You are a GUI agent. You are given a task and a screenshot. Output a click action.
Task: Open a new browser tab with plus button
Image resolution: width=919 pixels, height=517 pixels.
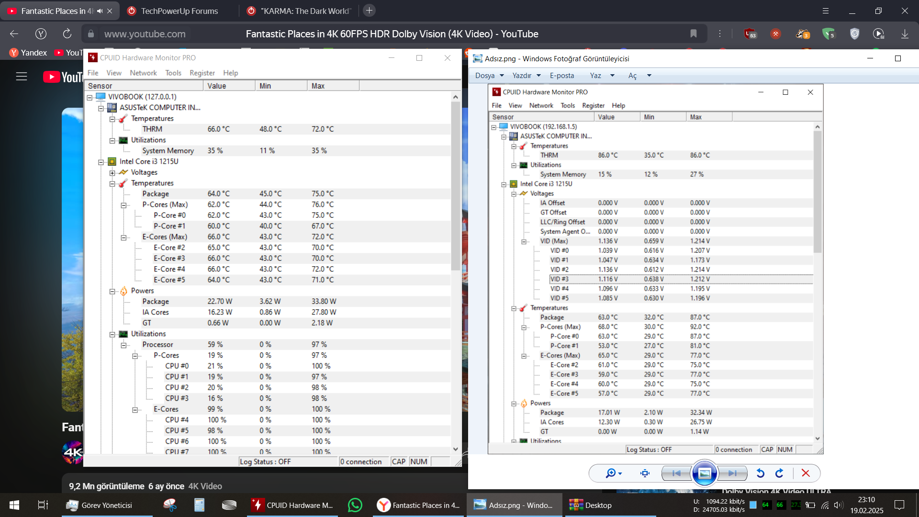[x=369, y=11]
